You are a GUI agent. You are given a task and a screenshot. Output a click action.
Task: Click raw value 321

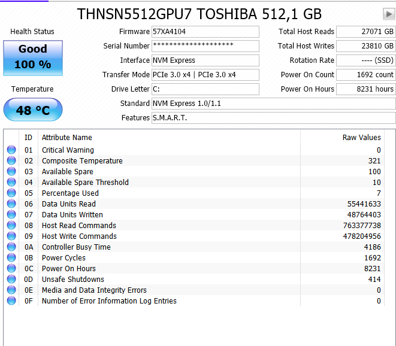click(x=374, y=161)
